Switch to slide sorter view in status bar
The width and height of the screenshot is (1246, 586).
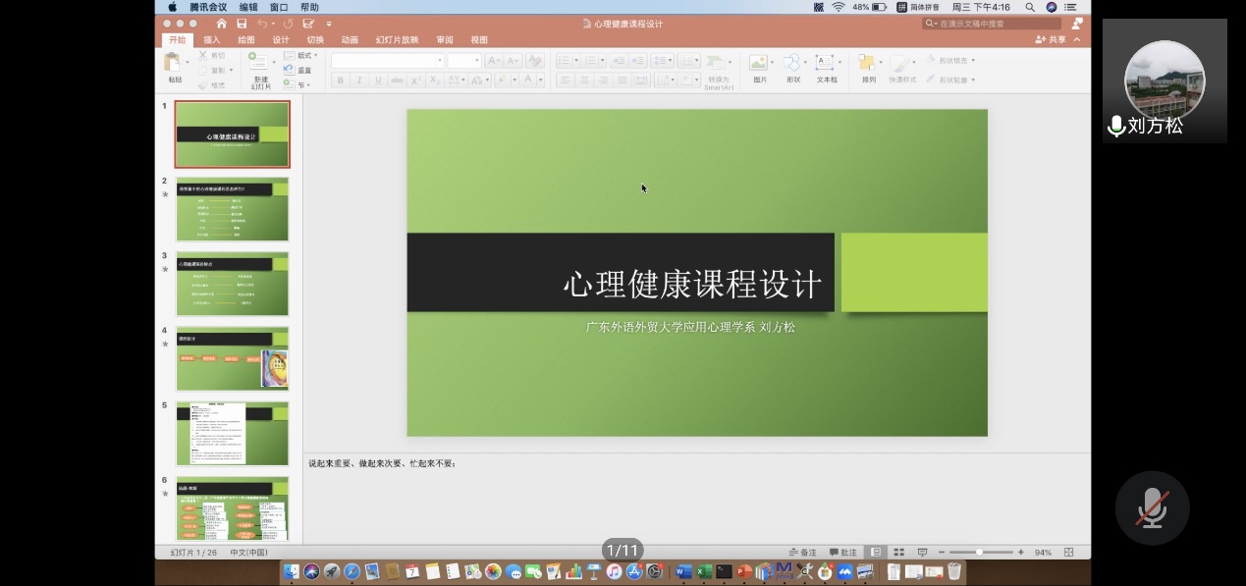[898, 553]
